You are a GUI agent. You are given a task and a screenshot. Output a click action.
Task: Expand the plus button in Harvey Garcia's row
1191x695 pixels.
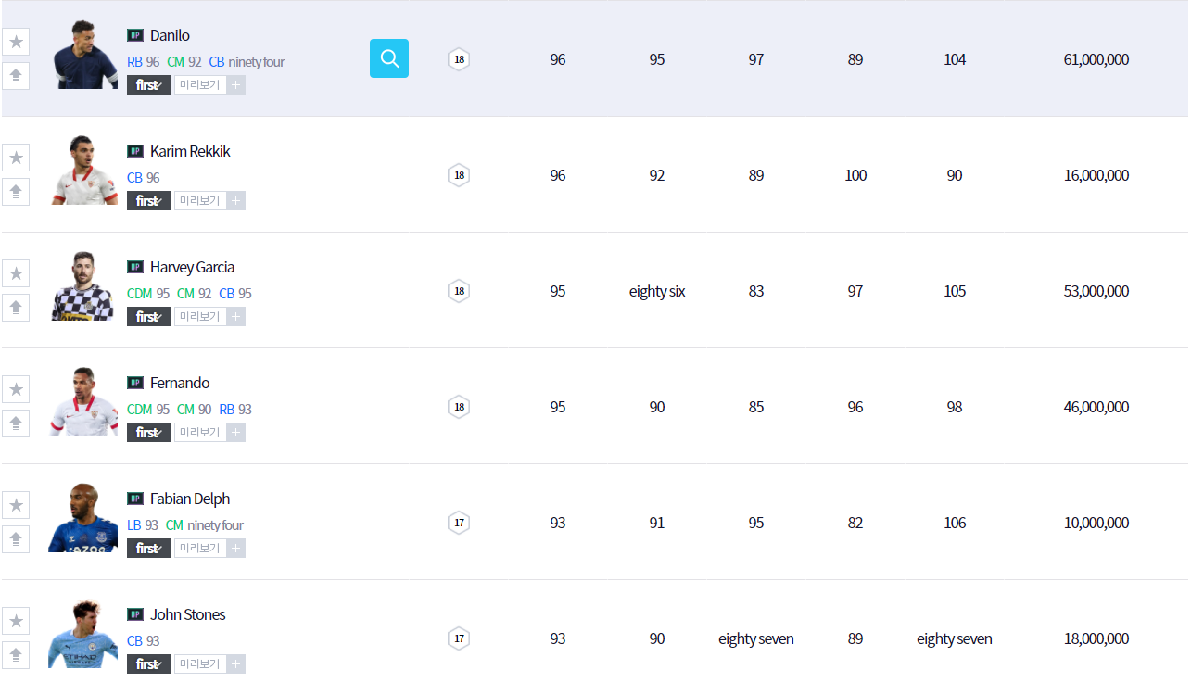click(x=236, y=317)
